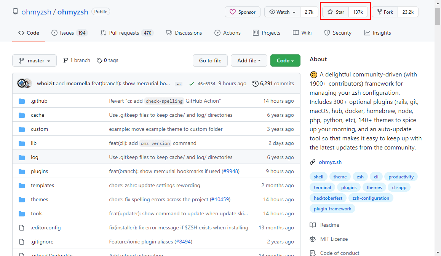Open pull request #10459 link
The image size is (441, 256).
[220, 199]
